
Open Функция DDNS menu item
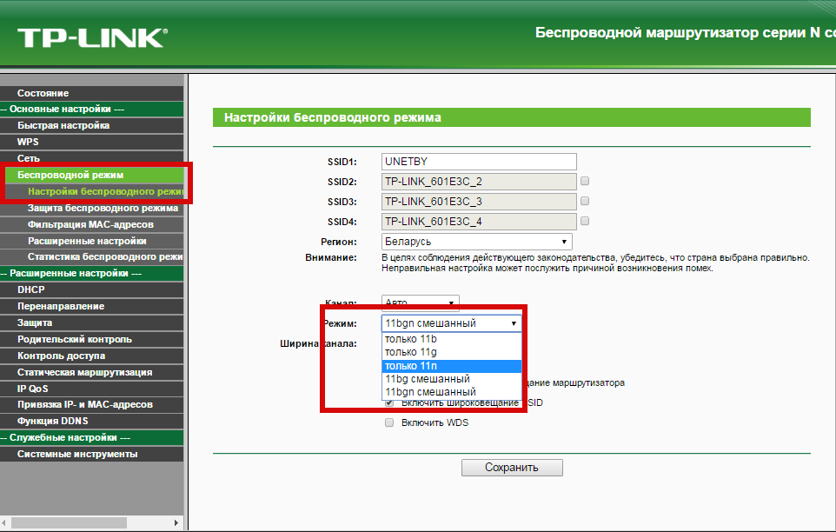pyautogui.click(x=92, y=421)
